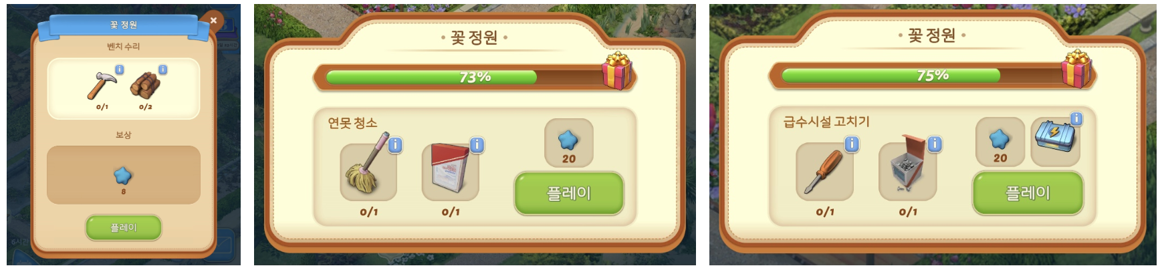Click the blue energy toolbox reward
The height and width of the screenshot is (274, 1166).
click(1055, 141)
